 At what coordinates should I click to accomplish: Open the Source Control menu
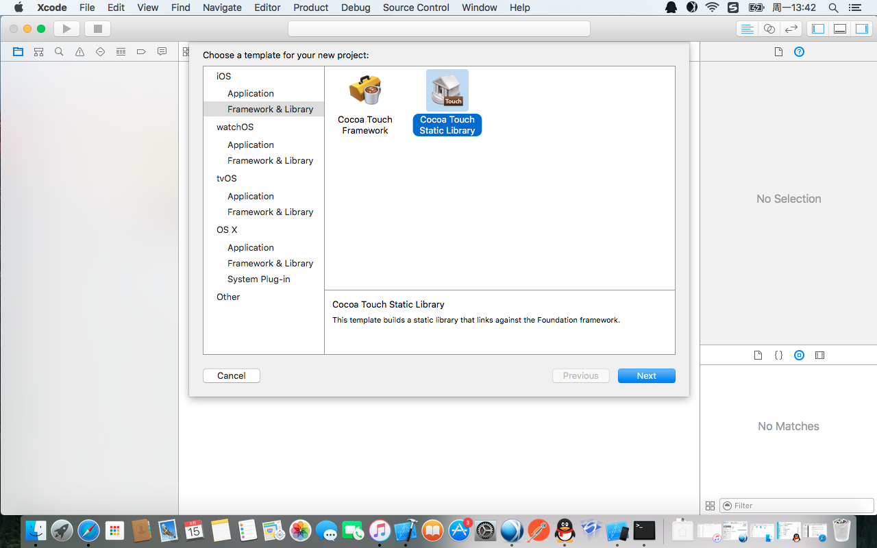416,8
